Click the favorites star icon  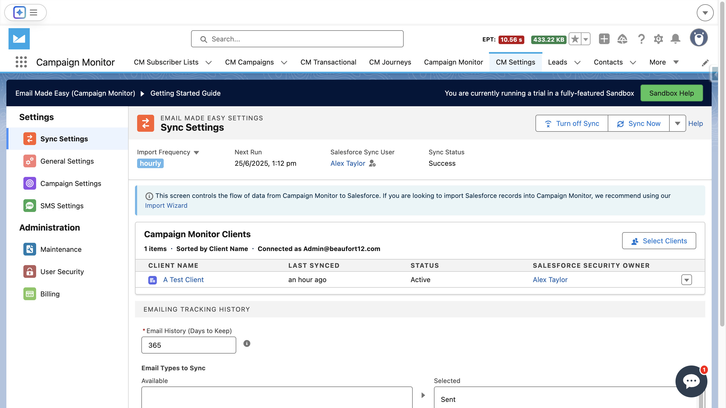tap(575, 39)
